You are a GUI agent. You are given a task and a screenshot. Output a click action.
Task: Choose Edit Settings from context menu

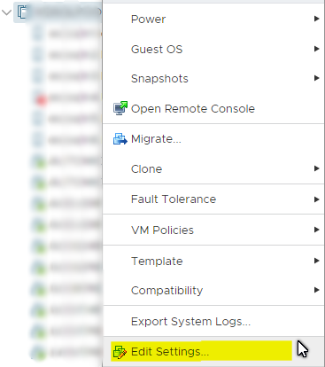pyautogui.click(x=213, y=352)
